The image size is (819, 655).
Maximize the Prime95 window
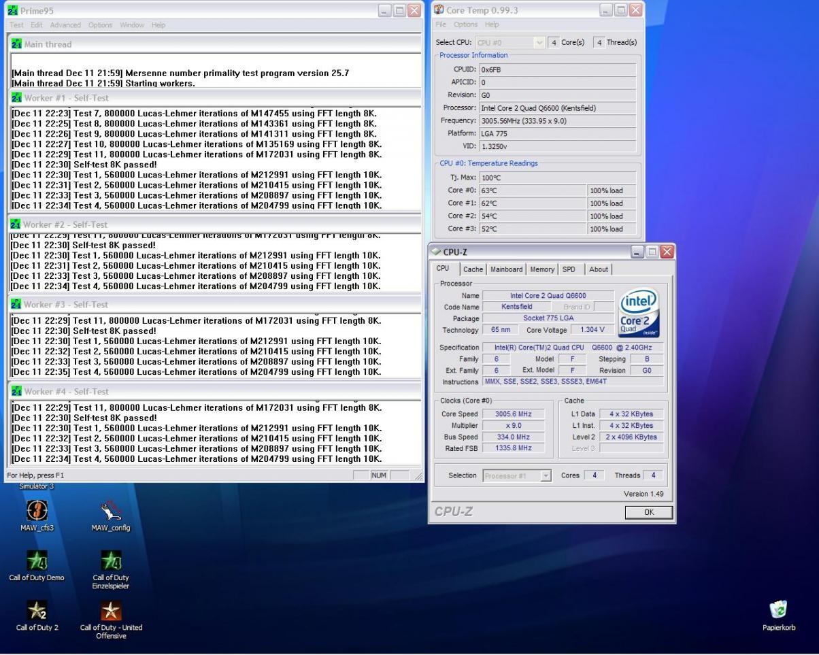point(399,11)
